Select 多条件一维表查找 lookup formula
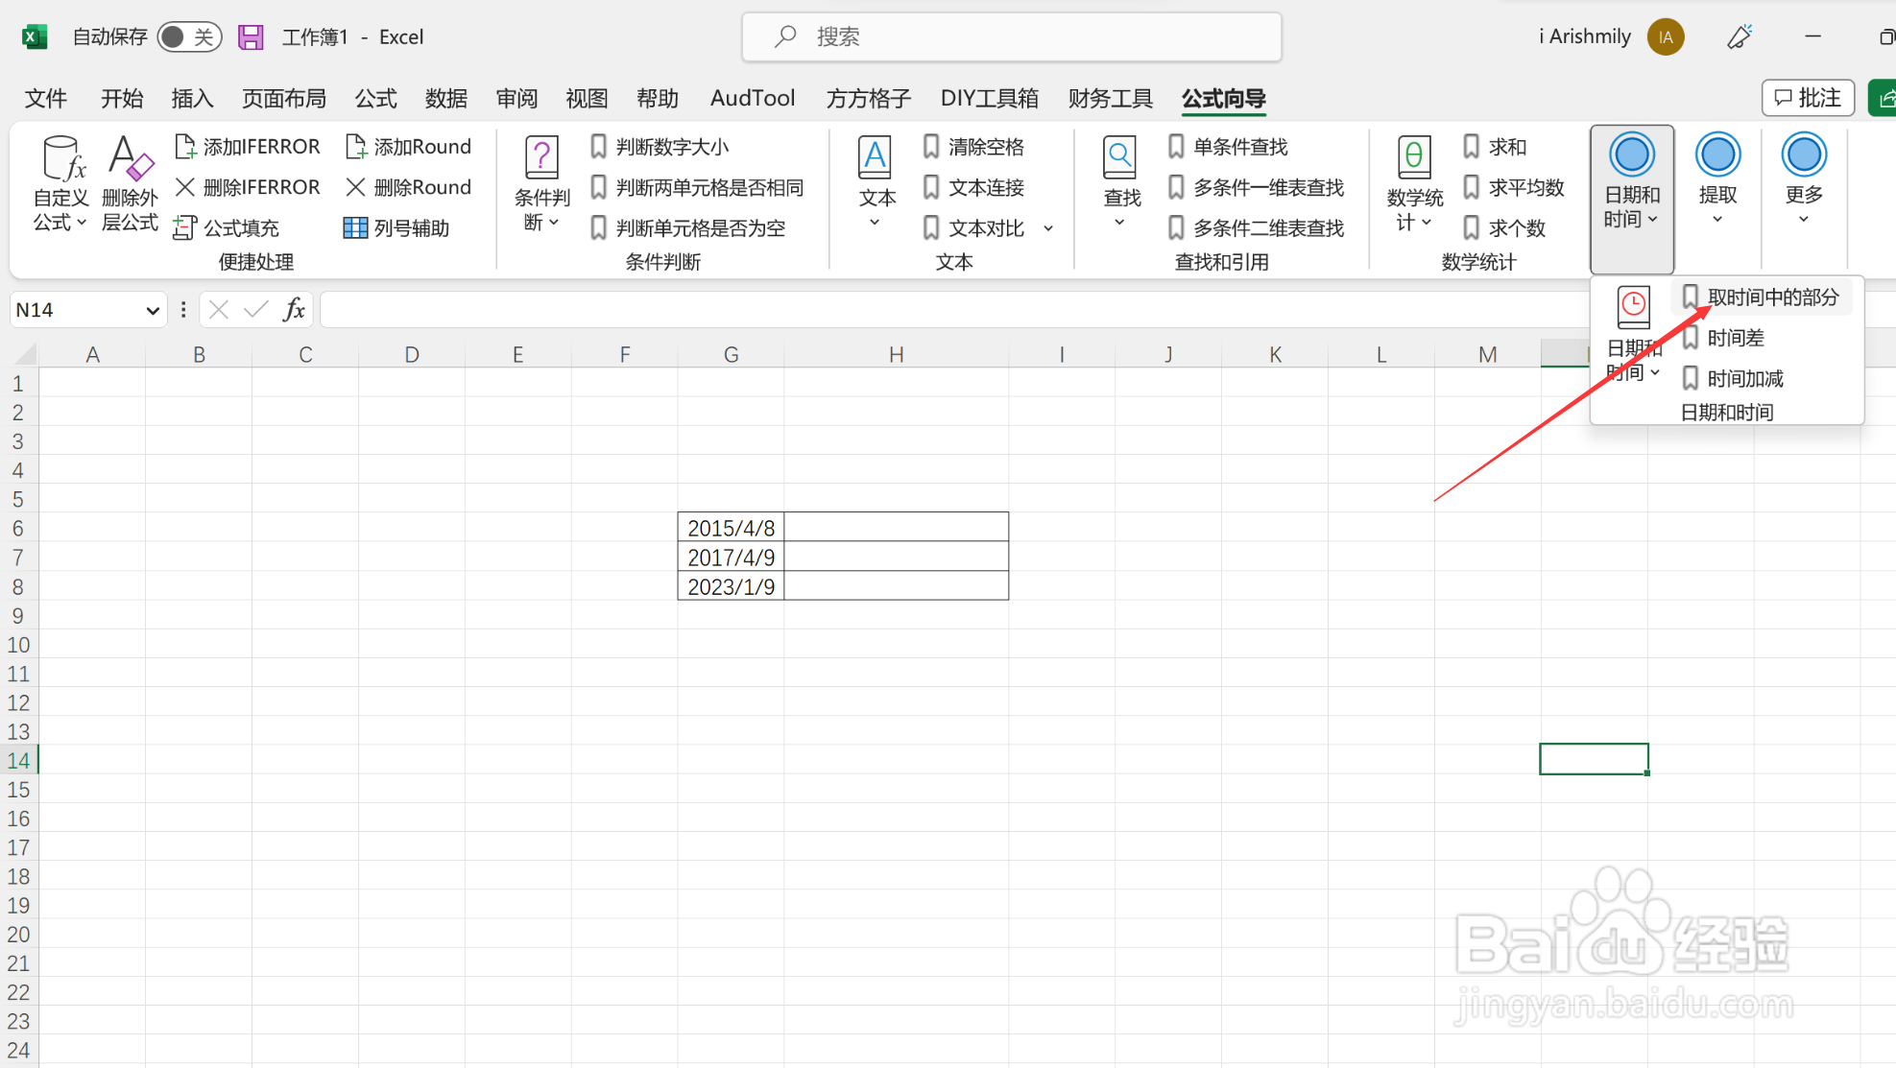The image size is (1896, 1068). pyautogui.click(x=1256, y=187)
